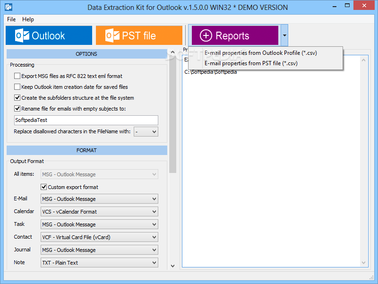The image size is (378, 284).
Task: Minimize the application window
Action: coord(335,6)
